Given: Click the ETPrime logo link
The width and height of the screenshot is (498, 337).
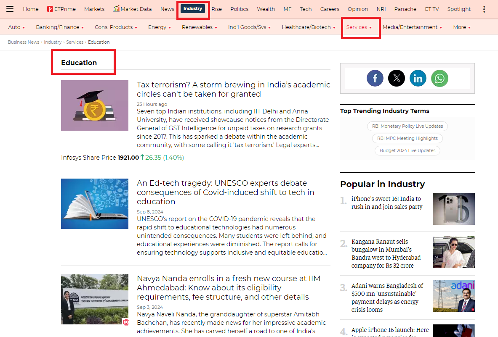Looking at the screenshot, I should 61,9.
